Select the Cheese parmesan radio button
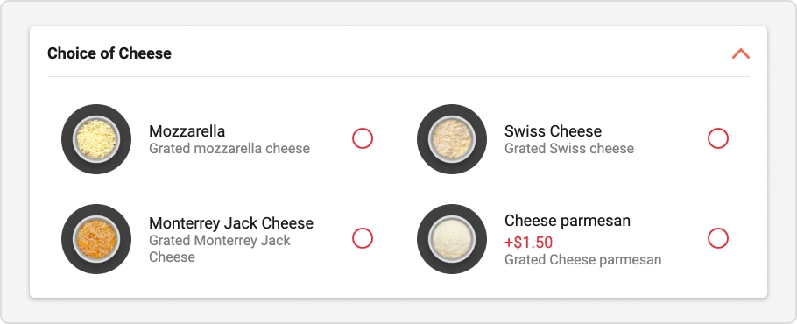The height and width of the screenshot is (324, 797). coord(718,238)
